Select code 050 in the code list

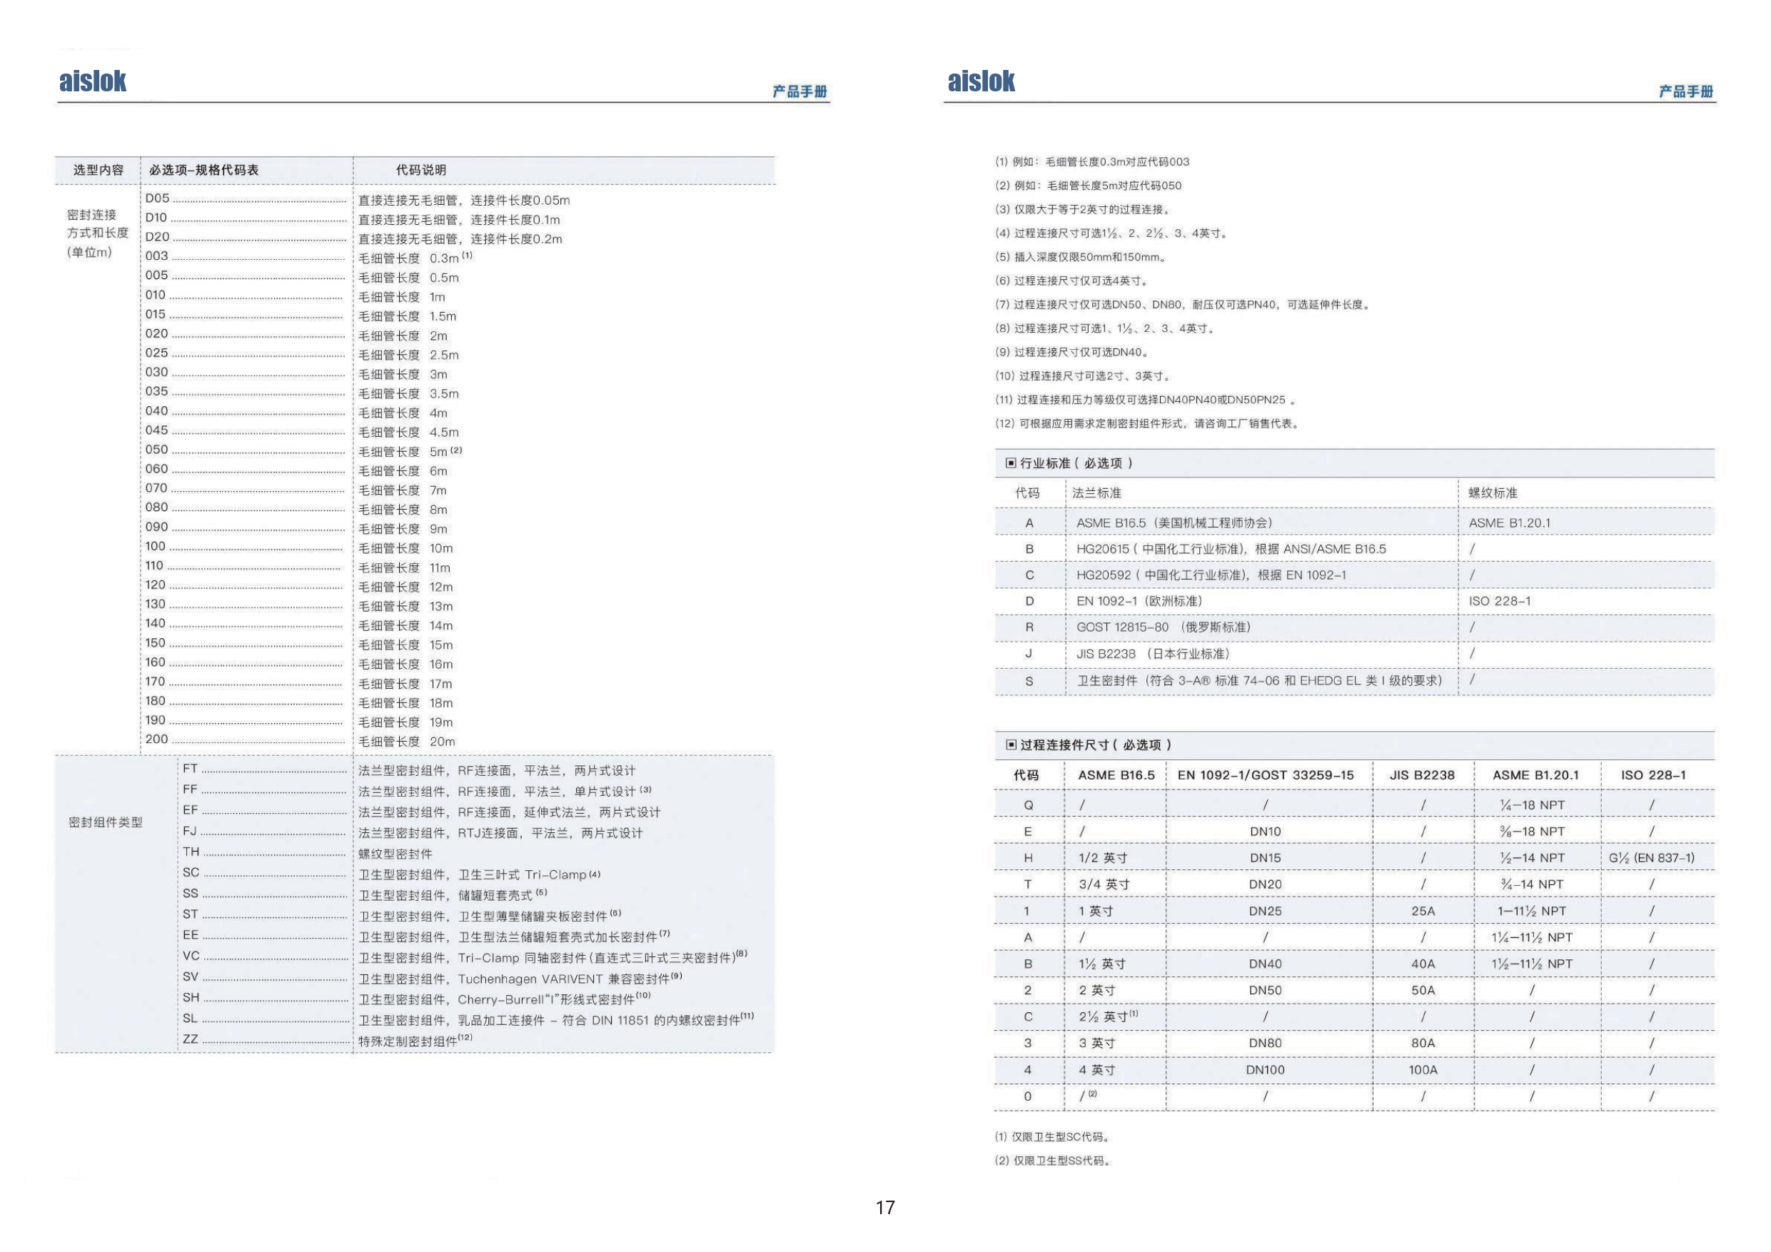click(x=156, y=450)
